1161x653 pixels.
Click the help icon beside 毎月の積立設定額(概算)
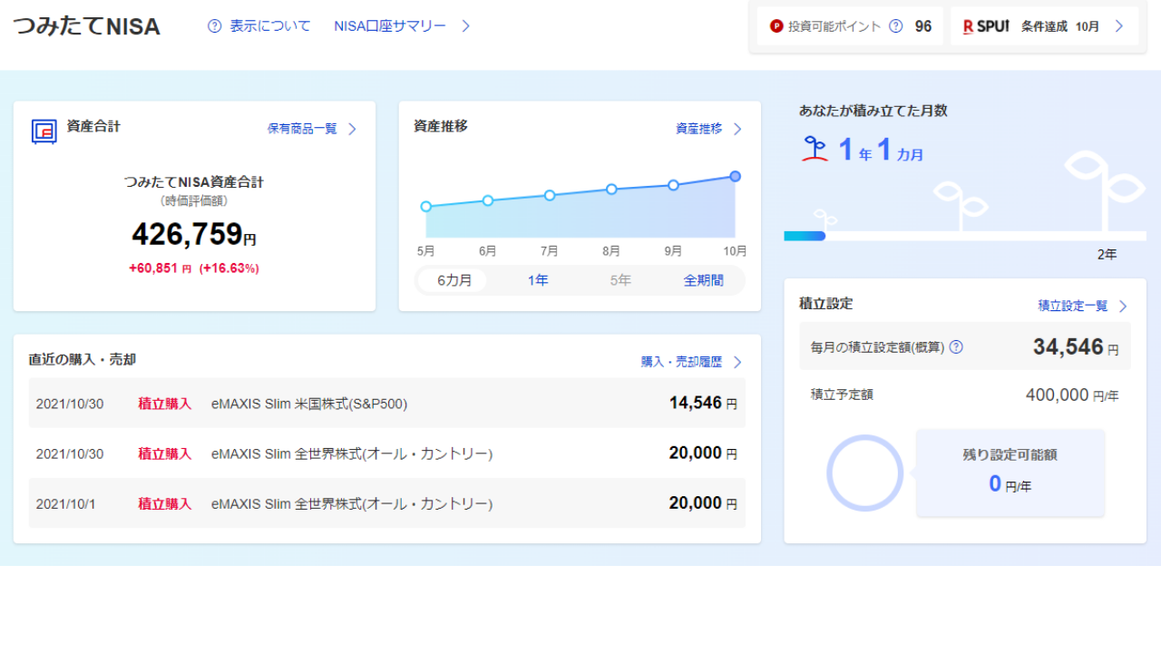(955, 347)
